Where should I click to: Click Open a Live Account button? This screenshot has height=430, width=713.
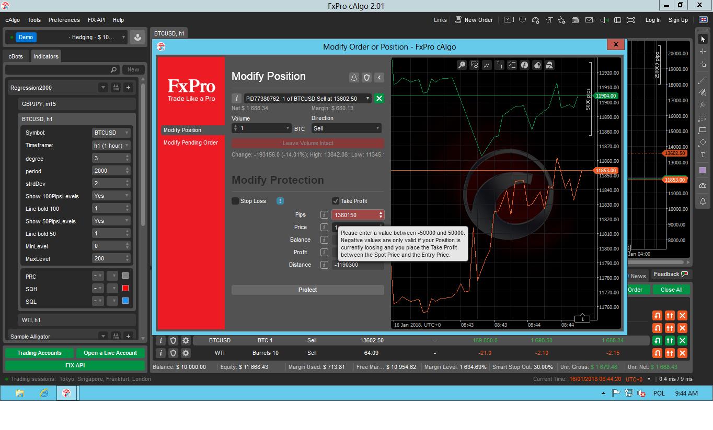pyautogui.click(x=110, y=353)
